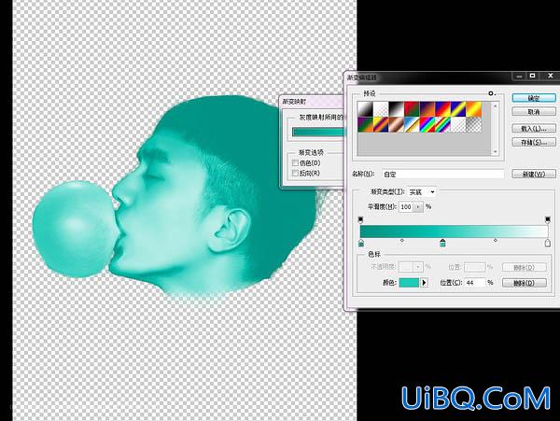This screenshot has height=421, width=560.
Task: Select the violet-to-orange gradient preset
Action: coord(427,109)
